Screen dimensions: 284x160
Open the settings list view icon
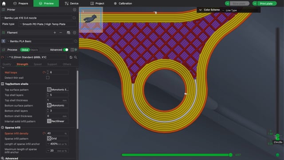pos(72,50)
